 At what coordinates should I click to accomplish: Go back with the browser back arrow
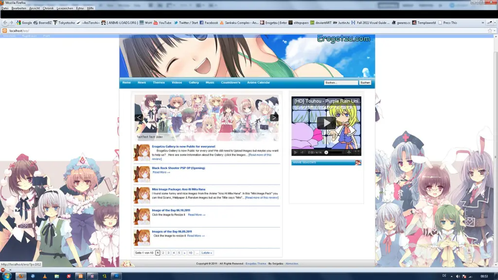[5, 22]
